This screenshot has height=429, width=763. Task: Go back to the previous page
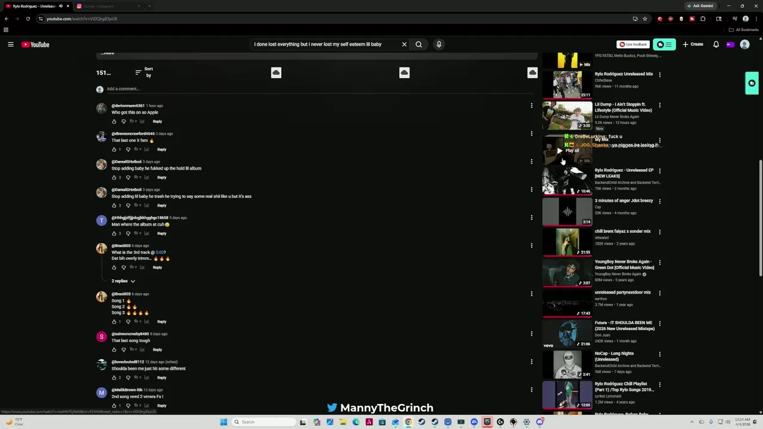(x=7, y=18)
